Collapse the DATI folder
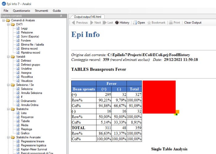This screenshot has height=154, width=216. (8, 24)
